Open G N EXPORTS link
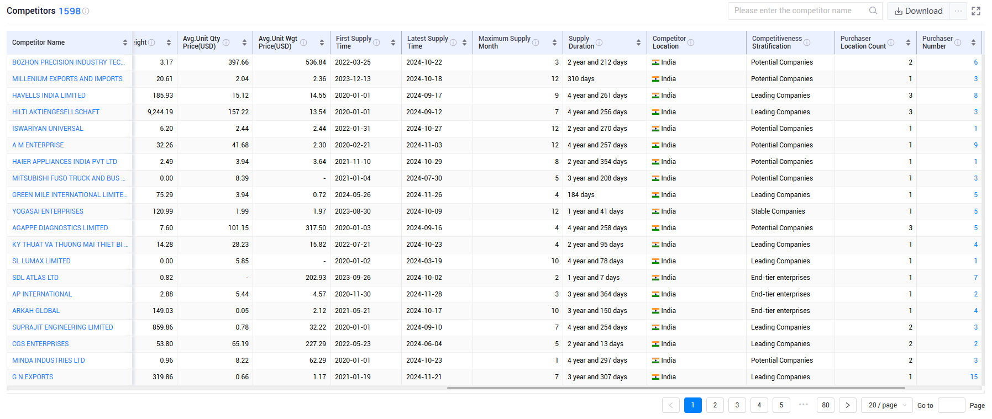Screen dimensions: 992x419 point(33,377)
